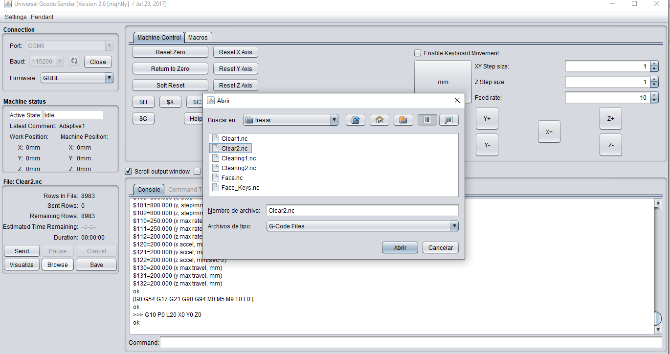
Task: Switch to the Command Table tab
Action: [x=183, y=189]
